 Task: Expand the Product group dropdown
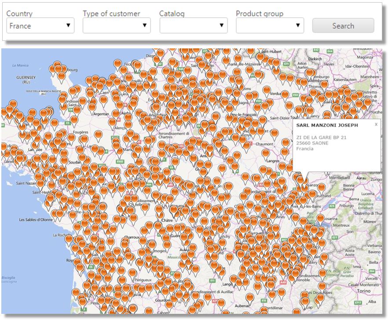pos(270,25)
